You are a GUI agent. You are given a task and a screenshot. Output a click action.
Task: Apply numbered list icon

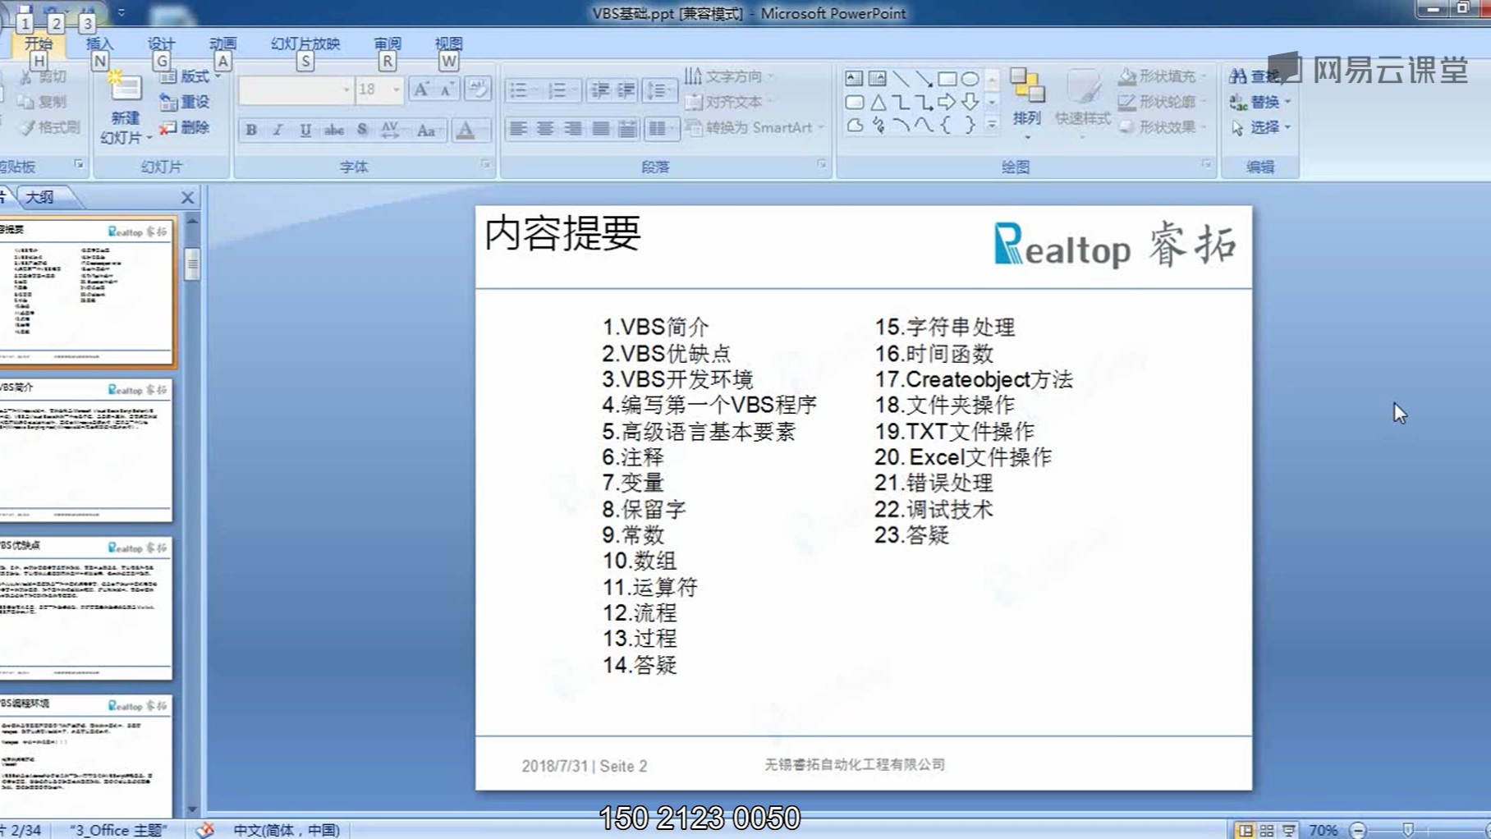point(562,89)
